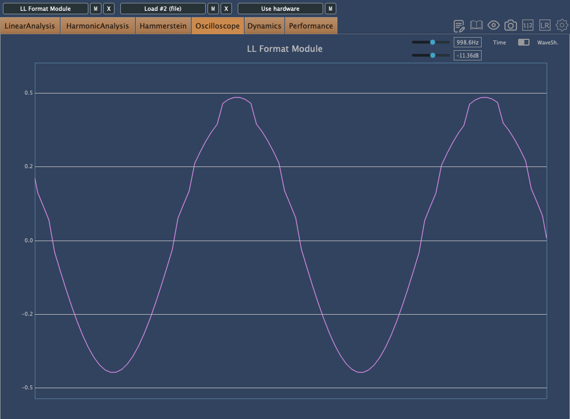Click the frequency slider handle
The width and height of the screenshot is (570, 419).
point(433,42)
